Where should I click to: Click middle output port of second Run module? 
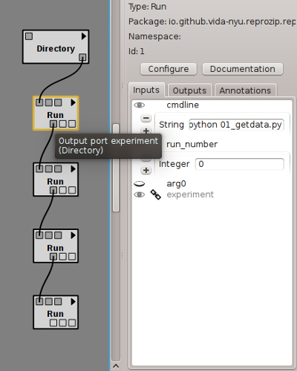63,190
